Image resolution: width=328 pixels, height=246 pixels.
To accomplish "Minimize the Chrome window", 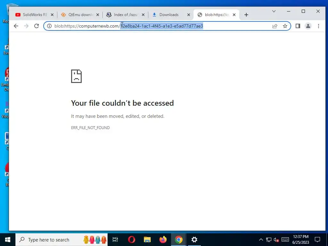I will coord(289,11).
